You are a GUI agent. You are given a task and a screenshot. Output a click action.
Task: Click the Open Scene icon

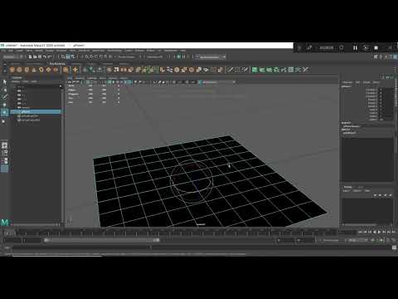(x=35, y=56)
